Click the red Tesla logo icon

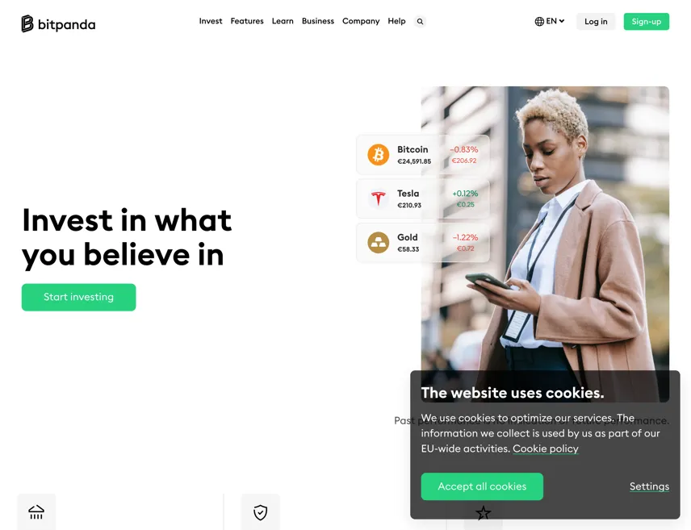point(378,198)
